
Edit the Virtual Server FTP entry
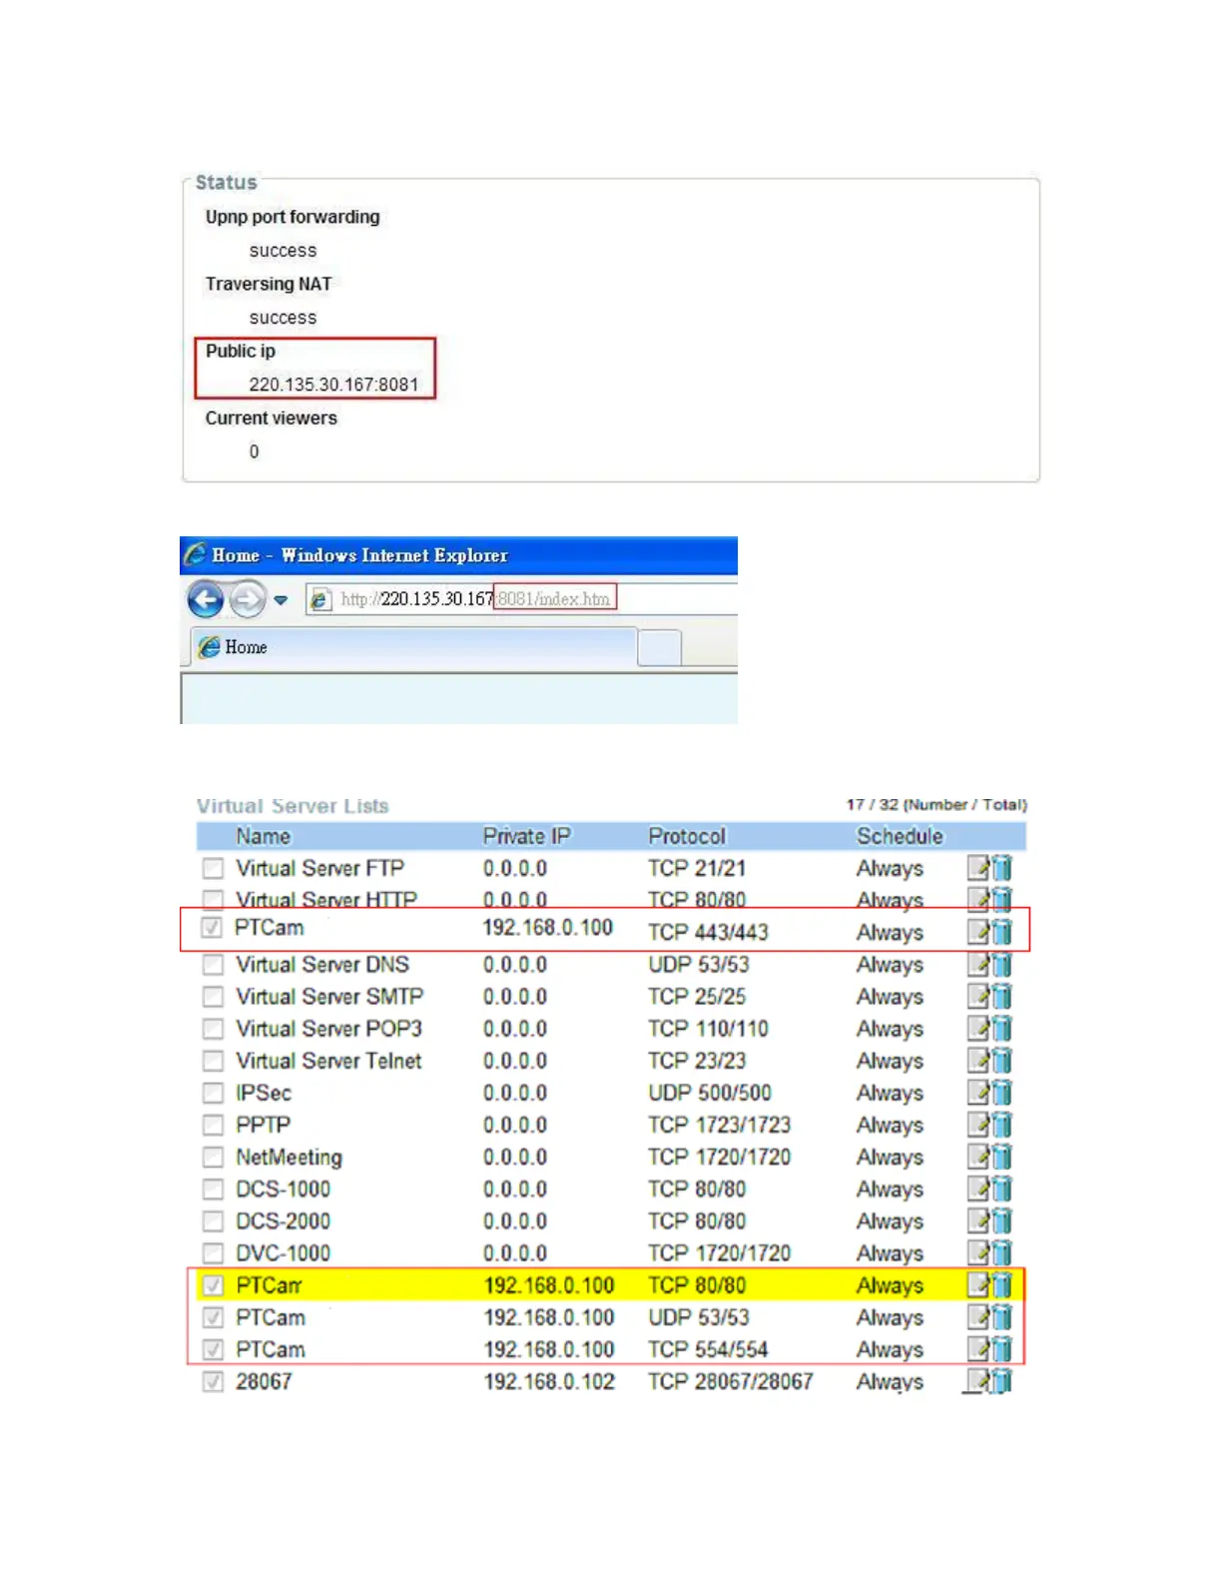click(978, 868)
